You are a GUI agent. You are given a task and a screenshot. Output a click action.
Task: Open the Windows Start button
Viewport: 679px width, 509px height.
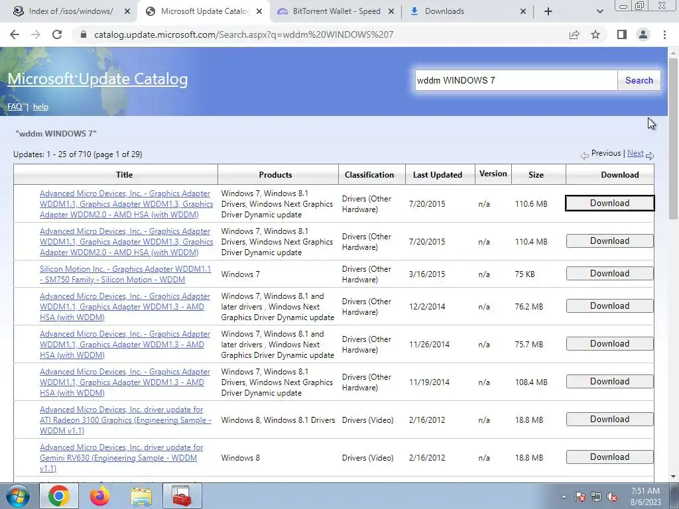[17, 496]
